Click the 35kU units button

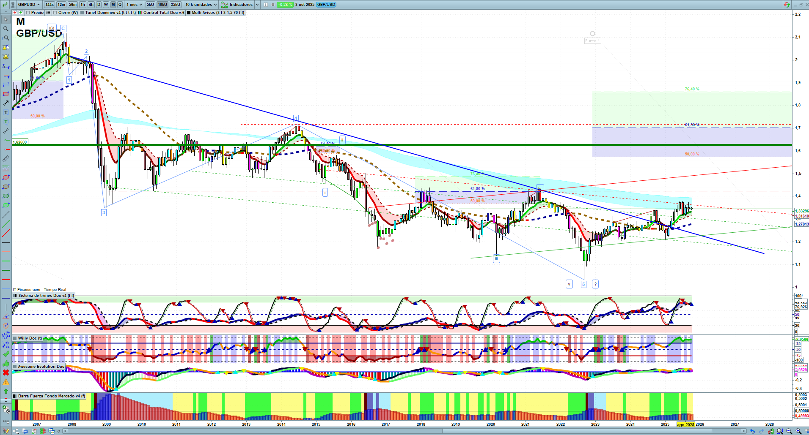[176, 5]
